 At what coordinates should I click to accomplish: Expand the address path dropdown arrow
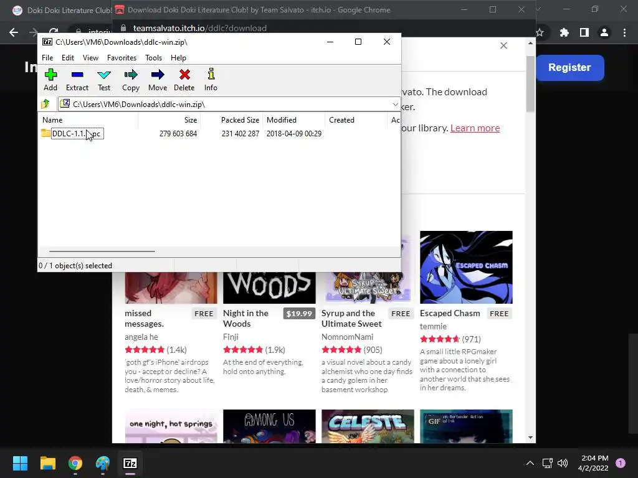pyautogui.click(x=395, y=105)
